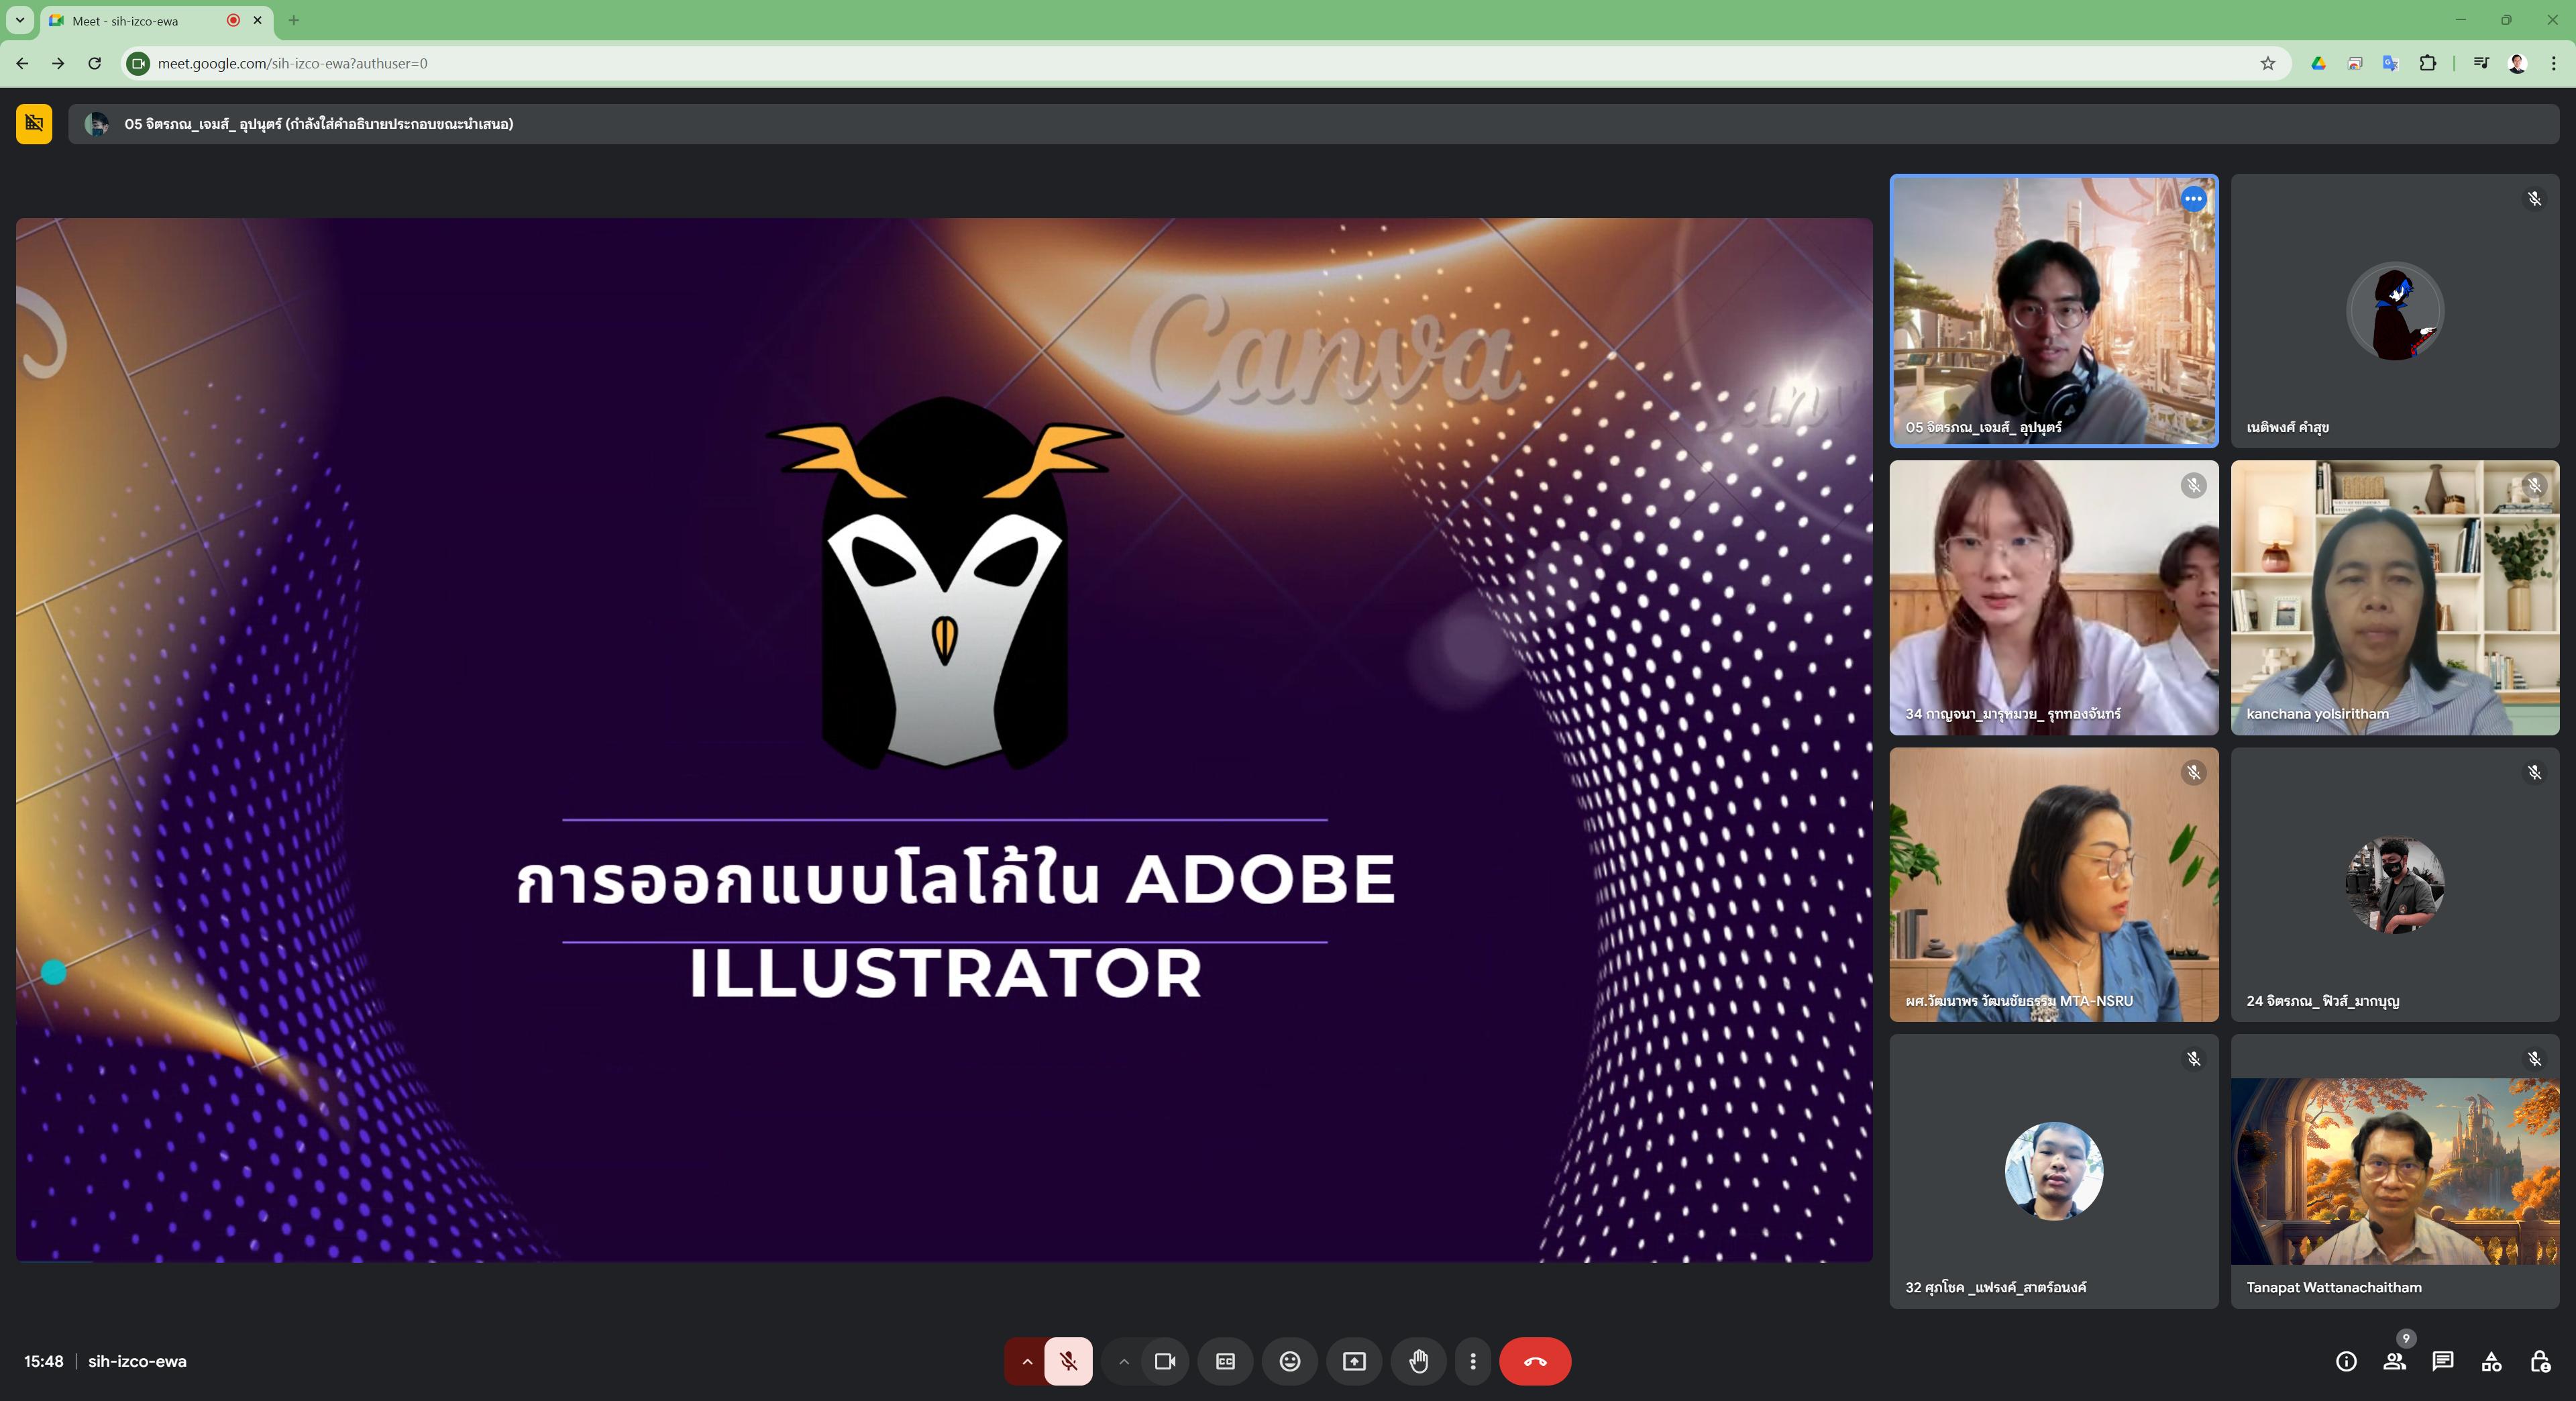
Task: Open the Google Translate extension icon
Action: 2390,63
